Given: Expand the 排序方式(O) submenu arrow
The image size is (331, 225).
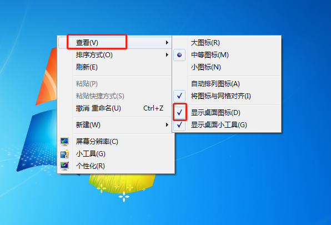Looking at the screenshot, I should pos(167,55).
